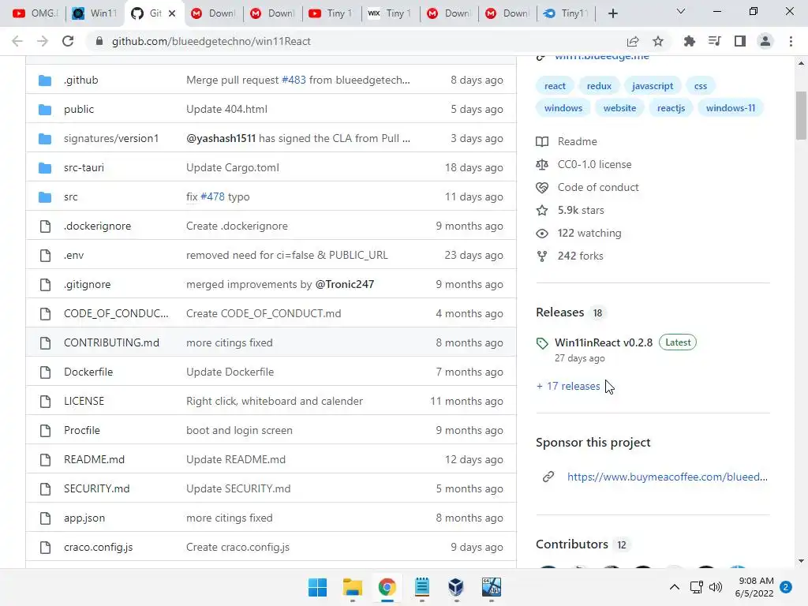This screenshot has width=808, height=606.
Task: Open the media control icon in toolbar
Action: [x=714, y=41]
